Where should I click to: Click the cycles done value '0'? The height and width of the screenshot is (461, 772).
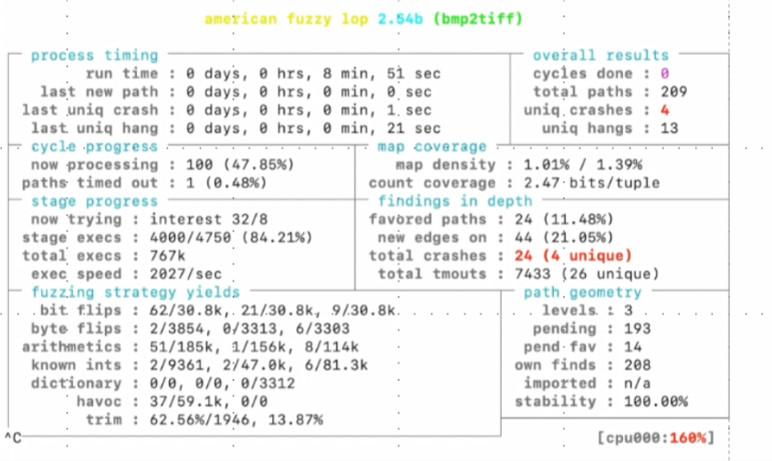[x=664, y=74]
